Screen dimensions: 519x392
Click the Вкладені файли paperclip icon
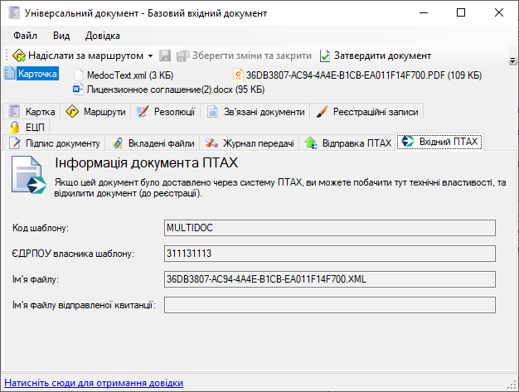(x=117, y=143)
